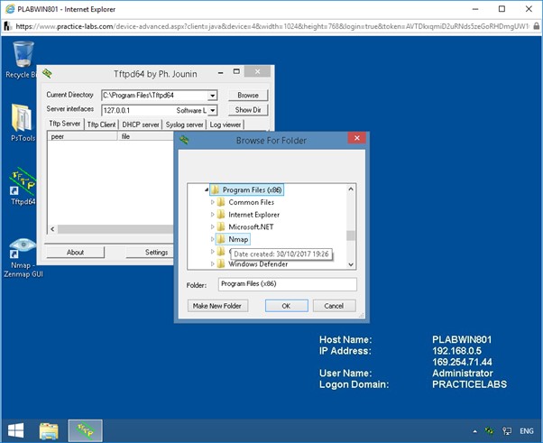
Task: Switch to the Tftp Server tab
Action: (64, 124)
